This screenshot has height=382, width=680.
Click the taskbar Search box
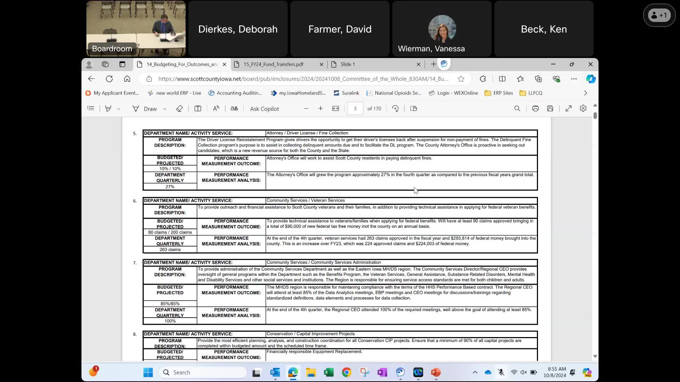pyautogui.click(x=203, y=372)
